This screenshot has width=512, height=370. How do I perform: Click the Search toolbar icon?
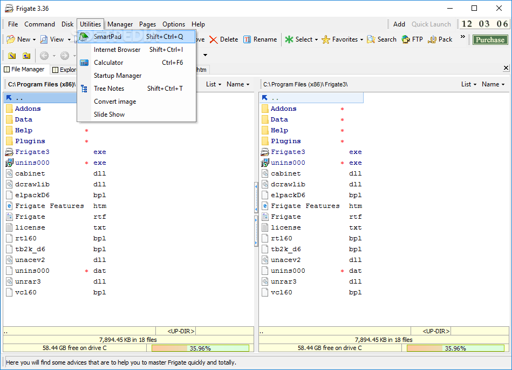click(371, 39)
